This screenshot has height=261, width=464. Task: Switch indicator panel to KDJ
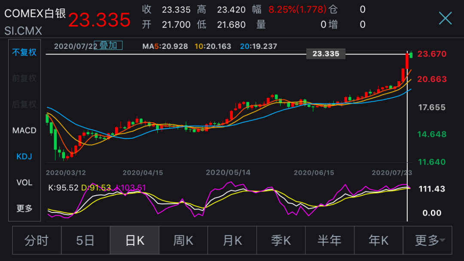click(x=24, y=156)
